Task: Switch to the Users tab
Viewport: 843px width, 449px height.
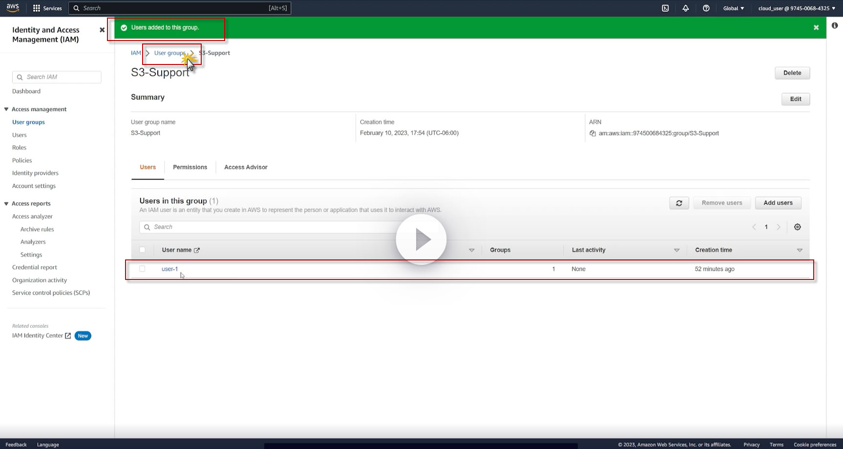Action: (148, 168)
